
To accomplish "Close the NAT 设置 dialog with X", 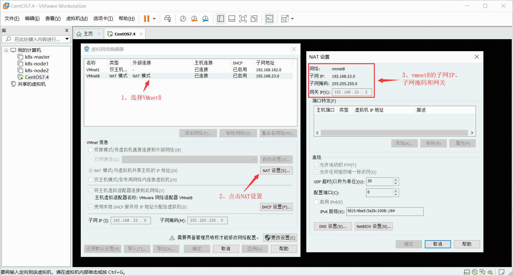I will click(x=477, y=57).
